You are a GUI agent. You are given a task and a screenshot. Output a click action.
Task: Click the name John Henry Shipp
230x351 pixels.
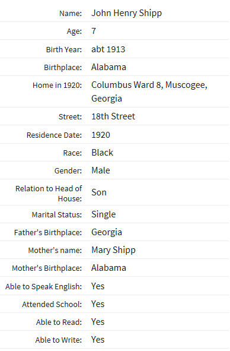[126, 13]
